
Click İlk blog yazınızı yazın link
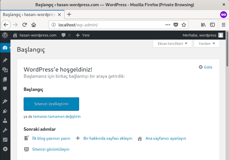click(x=51, y=138)
